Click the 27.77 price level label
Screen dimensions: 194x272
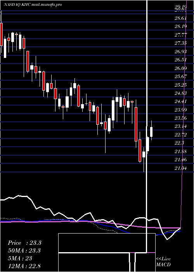180,35
